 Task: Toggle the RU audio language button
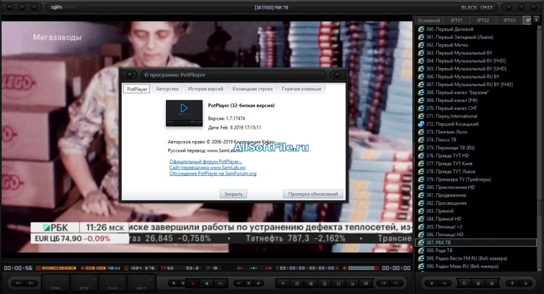pos(18,283)
